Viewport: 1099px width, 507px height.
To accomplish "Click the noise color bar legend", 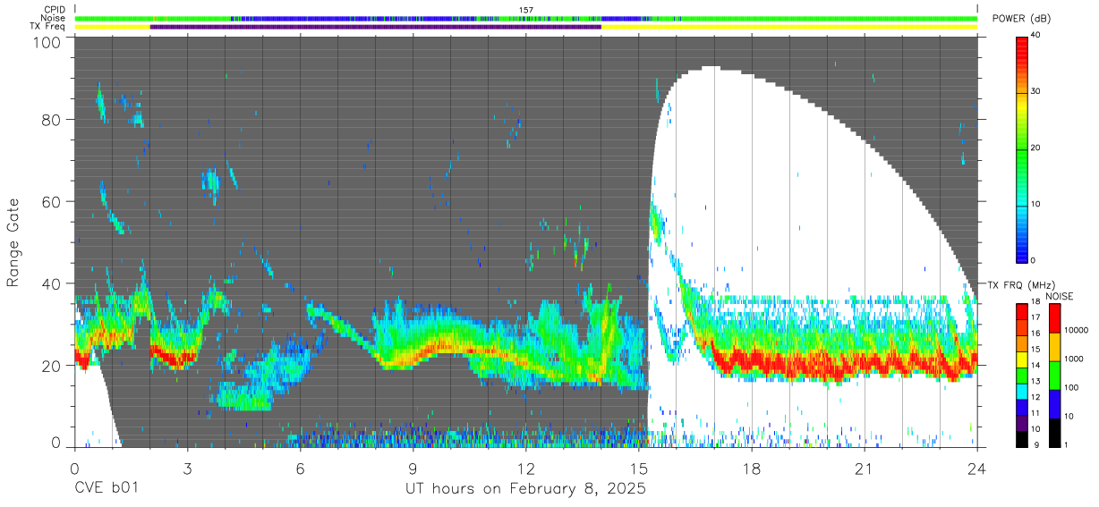I will coord(1053,376).
